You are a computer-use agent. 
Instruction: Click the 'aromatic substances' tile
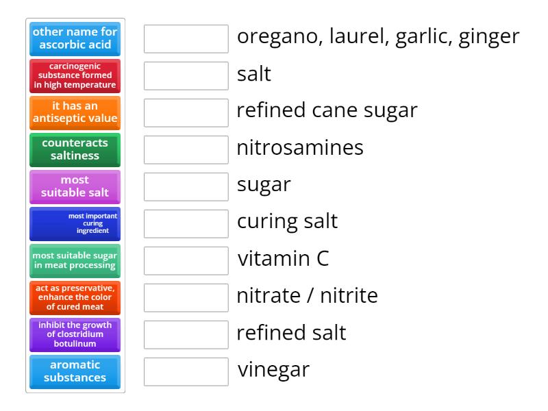point(75,371)
